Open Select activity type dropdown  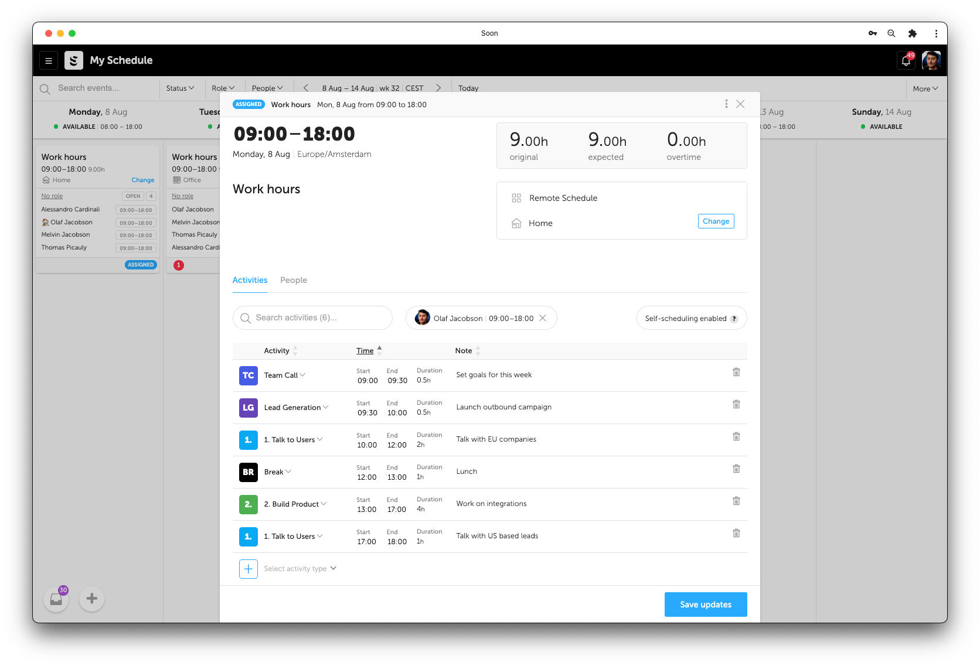(300, 569)
